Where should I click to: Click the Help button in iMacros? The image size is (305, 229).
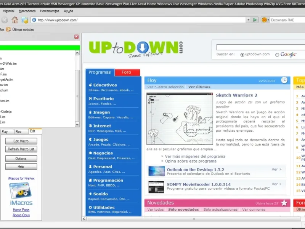coord(21,166)
